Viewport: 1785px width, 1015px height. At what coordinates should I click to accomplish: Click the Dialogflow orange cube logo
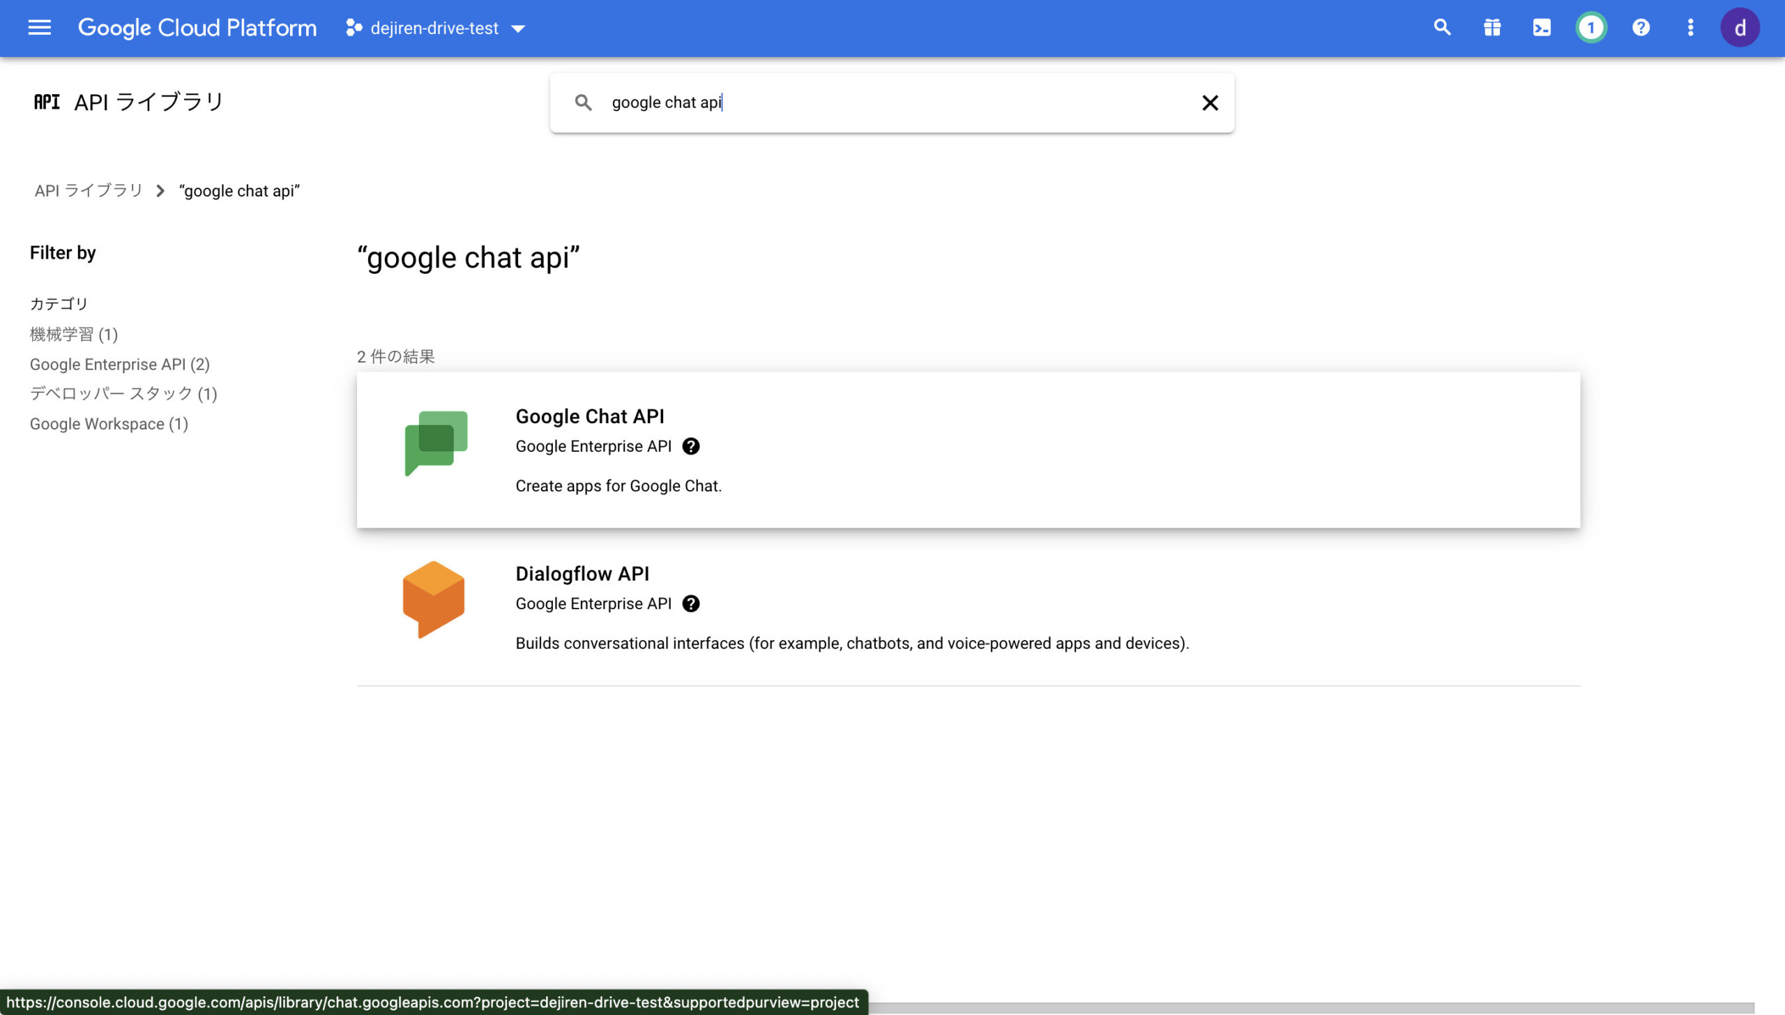coord(434,600)
